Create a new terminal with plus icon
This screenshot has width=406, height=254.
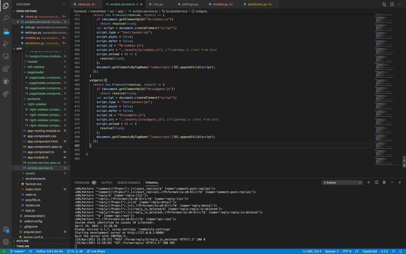click(369, 182)
